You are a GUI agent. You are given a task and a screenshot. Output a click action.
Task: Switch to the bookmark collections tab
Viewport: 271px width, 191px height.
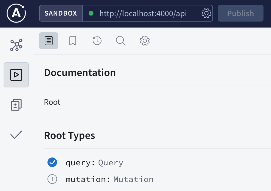click(x=73, y=41)
